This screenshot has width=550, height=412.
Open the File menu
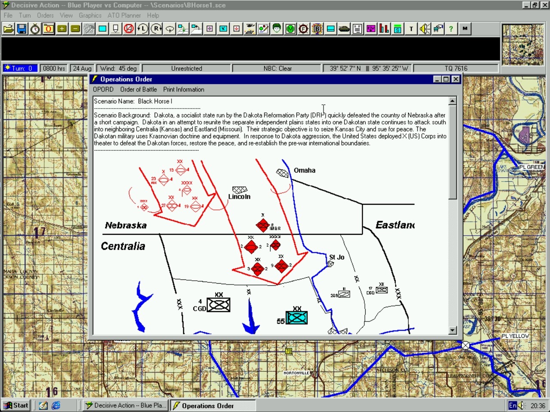tap(8, 15)
